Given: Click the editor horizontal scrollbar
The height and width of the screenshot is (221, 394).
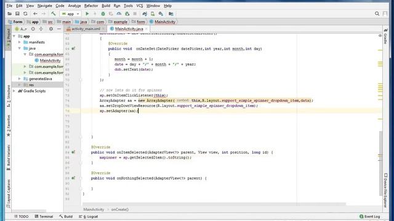Looking at the screenshot, I should tap(214, 204).
